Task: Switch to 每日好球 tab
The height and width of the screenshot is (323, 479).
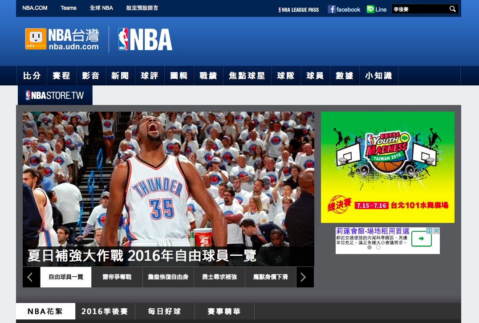Action: pyautogui.click(x=165, y=311)
